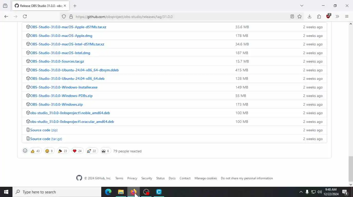This screenshot has height=197, width=353.
Task: Open a new browser tab
Action: pos(75,6)
